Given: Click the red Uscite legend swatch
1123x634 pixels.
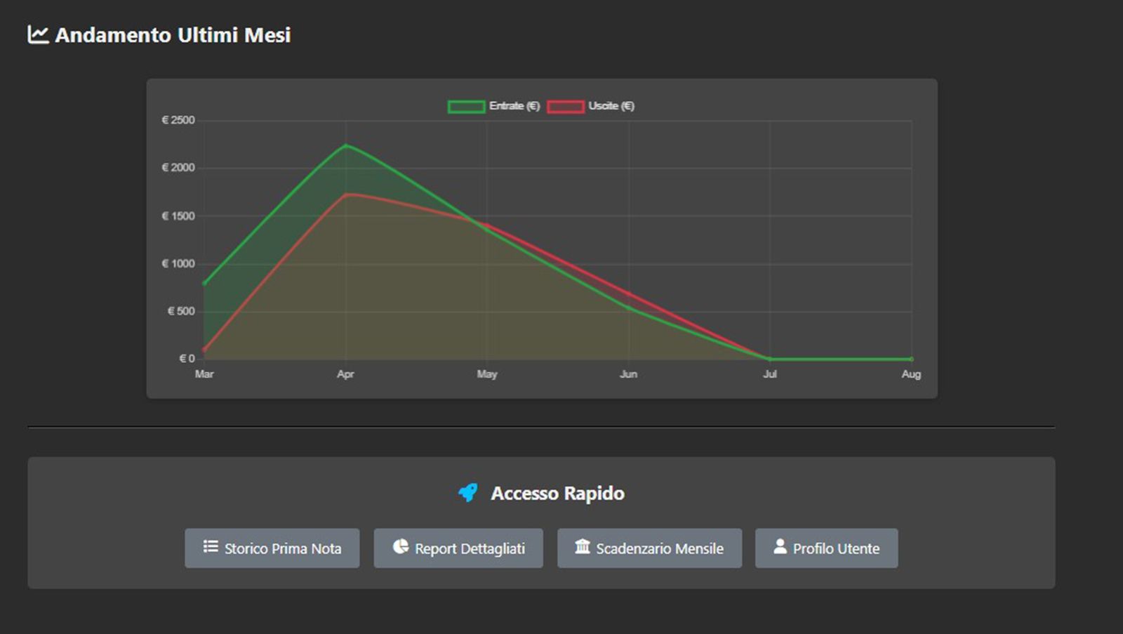Looking at the screenshot, I should click(x=566, y=107).
